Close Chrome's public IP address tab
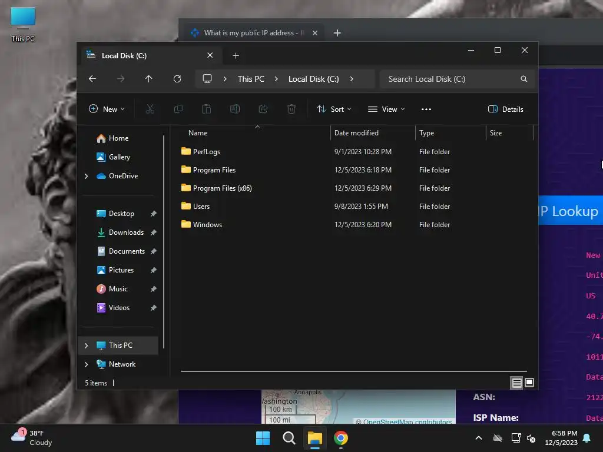603x452 pixels. tap(315, 33)
